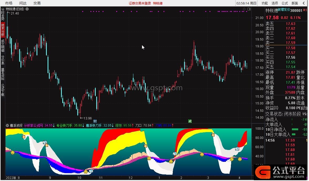Open the 版面 menu
The image size is (309, 181).
[x=295, y=3]
